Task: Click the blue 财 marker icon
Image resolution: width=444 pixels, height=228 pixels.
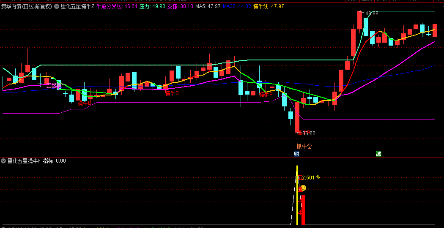Action: 296,154
